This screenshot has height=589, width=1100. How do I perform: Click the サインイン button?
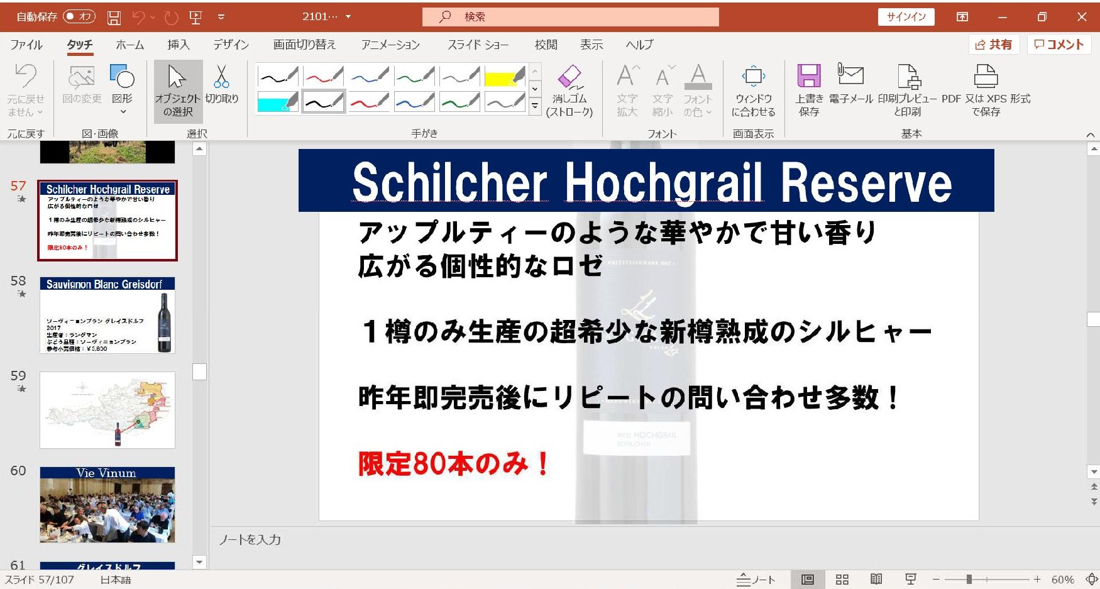tap(906, 17)
